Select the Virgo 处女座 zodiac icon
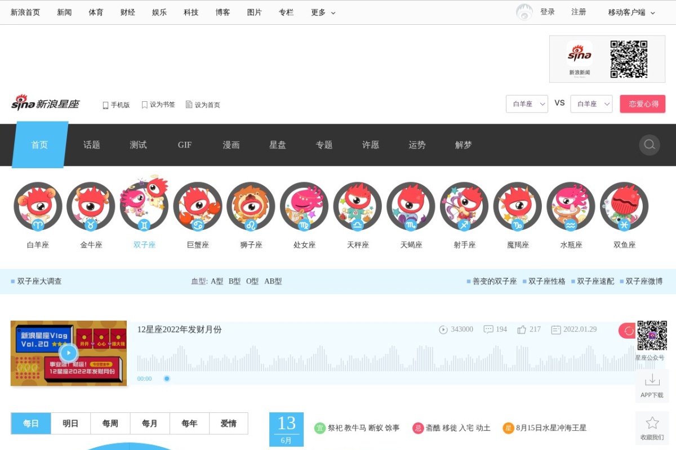The width and height of the screenshot is (676, 450). (x=304, y=206)
